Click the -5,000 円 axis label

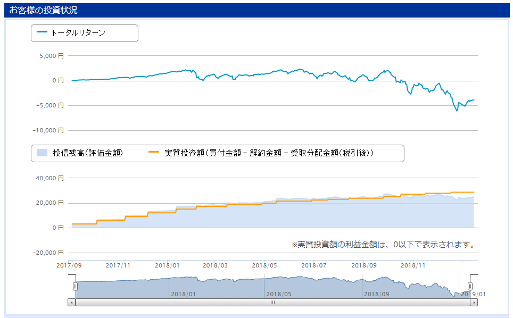coord(50,105)
